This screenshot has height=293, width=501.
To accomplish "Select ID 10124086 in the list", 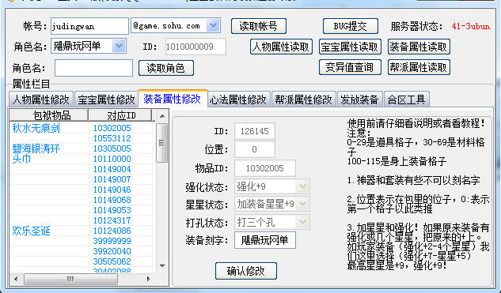I will (x=112, y=231).
